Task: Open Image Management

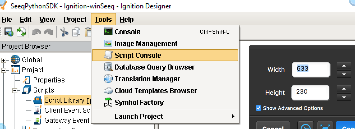Action: 146,43
